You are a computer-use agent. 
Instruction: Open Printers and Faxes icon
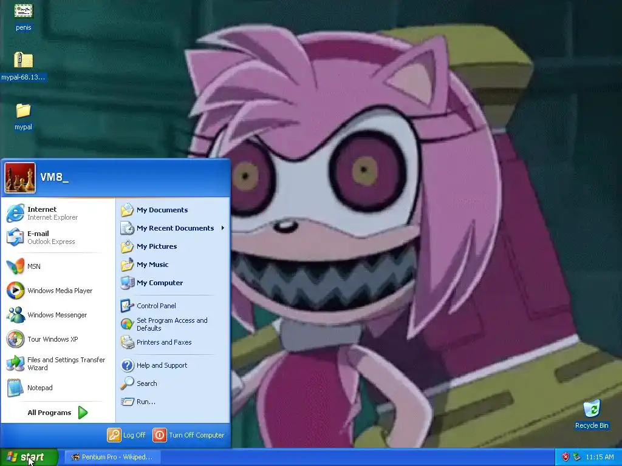point(128,342)
